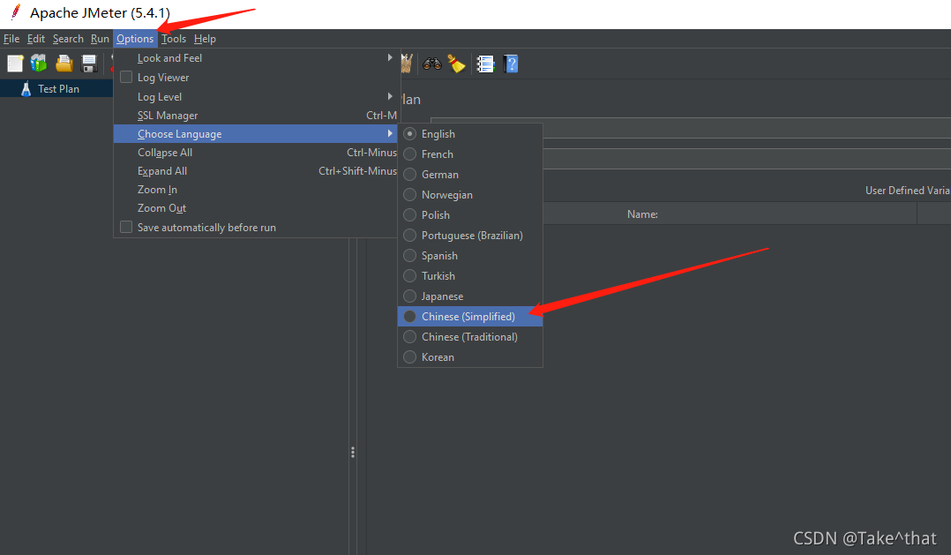The width and height of the screenshot is (951, 555).
Task: Choose Portuguese (Brazilian) language
Action: [470, 236]
